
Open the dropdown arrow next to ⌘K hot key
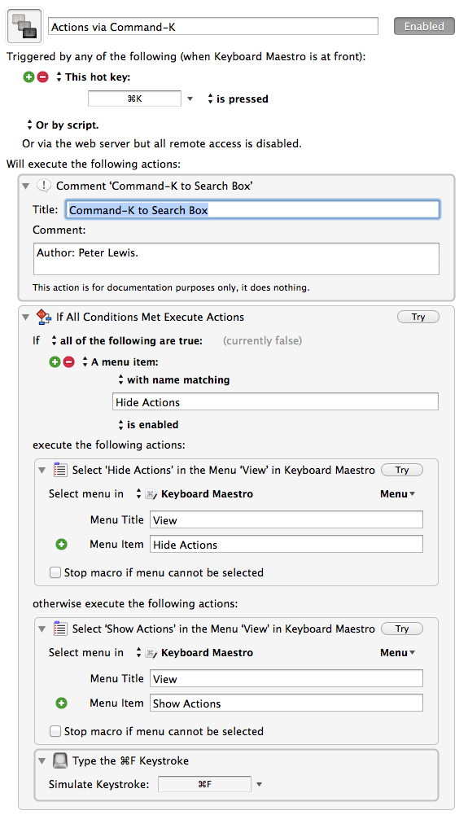pyautogui.click(x=190, y=99)
